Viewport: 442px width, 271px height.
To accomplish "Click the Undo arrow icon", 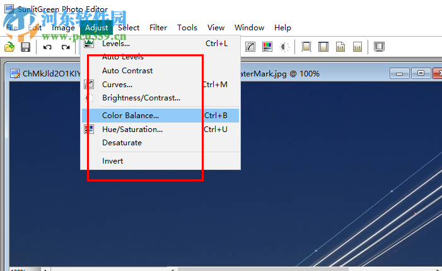I will [47, 47].
